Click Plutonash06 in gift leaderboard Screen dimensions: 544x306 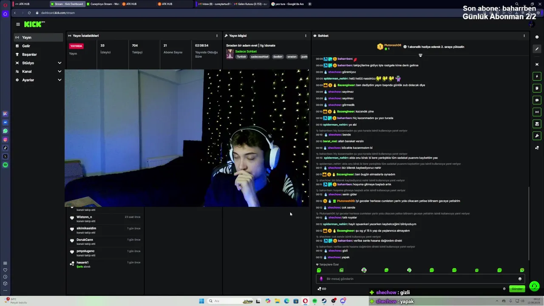click(392, 45)
